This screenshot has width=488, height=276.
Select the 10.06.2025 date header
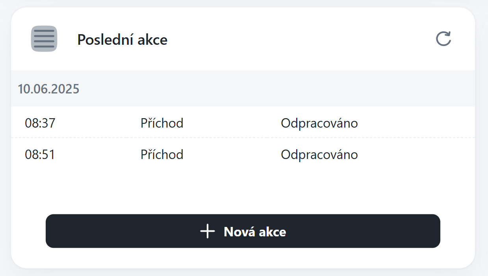click(x=49, y=89)
